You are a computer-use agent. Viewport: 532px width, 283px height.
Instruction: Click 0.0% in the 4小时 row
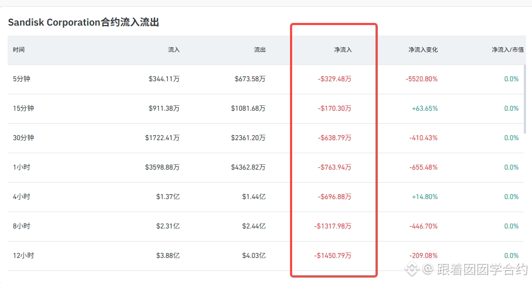511,197
